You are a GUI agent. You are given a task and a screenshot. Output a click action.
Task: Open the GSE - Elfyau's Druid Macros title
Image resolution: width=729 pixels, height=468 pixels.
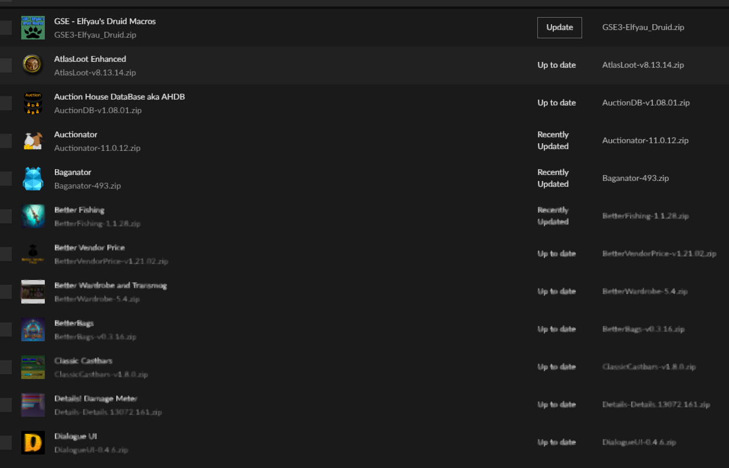click(105, 21)
